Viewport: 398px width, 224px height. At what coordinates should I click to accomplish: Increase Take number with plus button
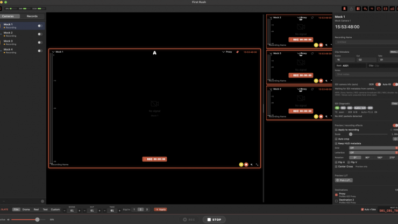pyautogui.click(x=119, y=211)
